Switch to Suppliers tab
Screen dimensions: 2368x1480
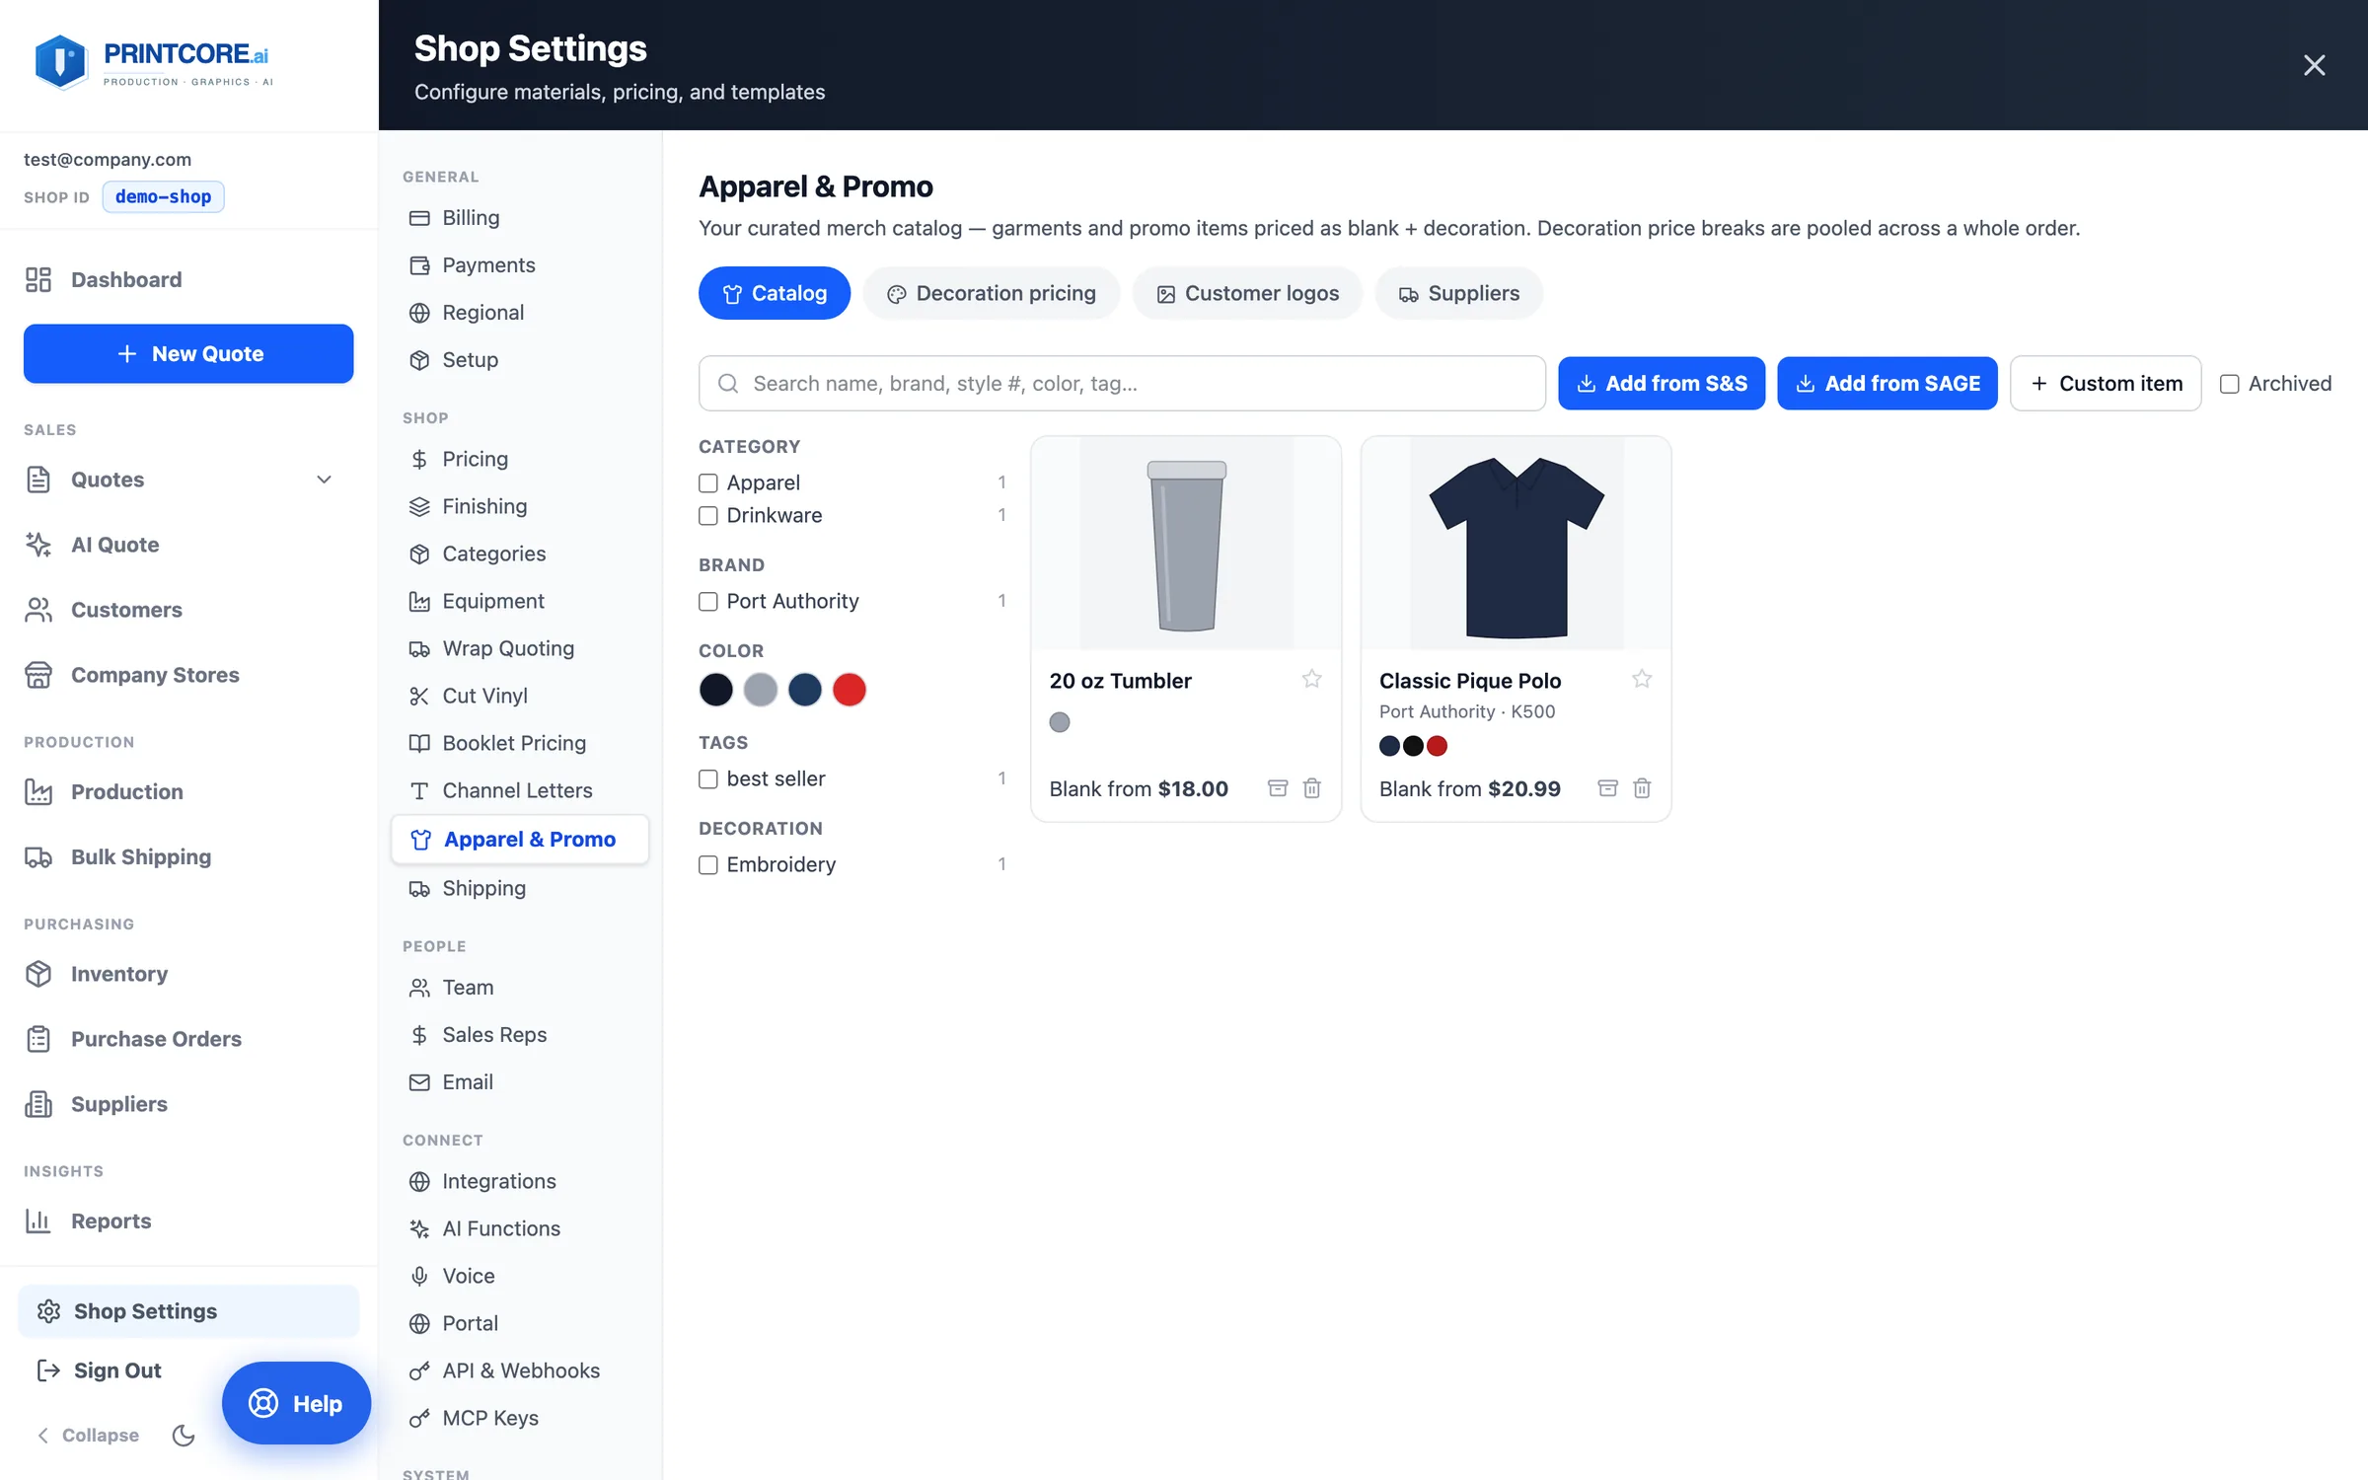[x=1458, y=293]
